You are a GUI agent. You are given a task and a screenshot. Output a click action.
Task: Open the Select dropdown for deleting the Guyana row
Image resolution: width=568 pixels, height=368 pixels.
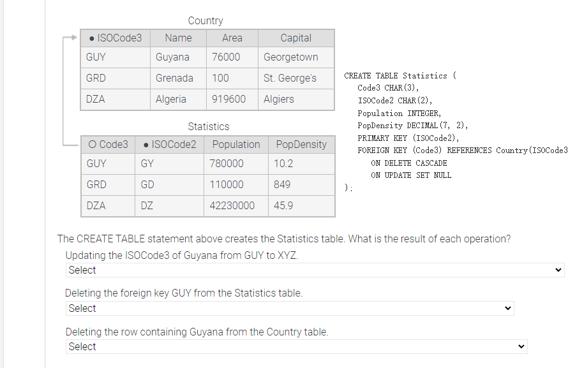297,346
